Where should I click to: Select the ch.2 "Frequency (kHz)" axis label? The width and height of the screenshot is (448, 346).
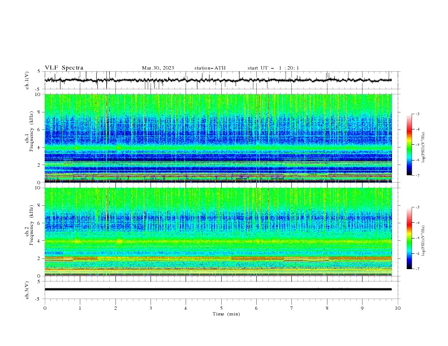pos(32,224)
